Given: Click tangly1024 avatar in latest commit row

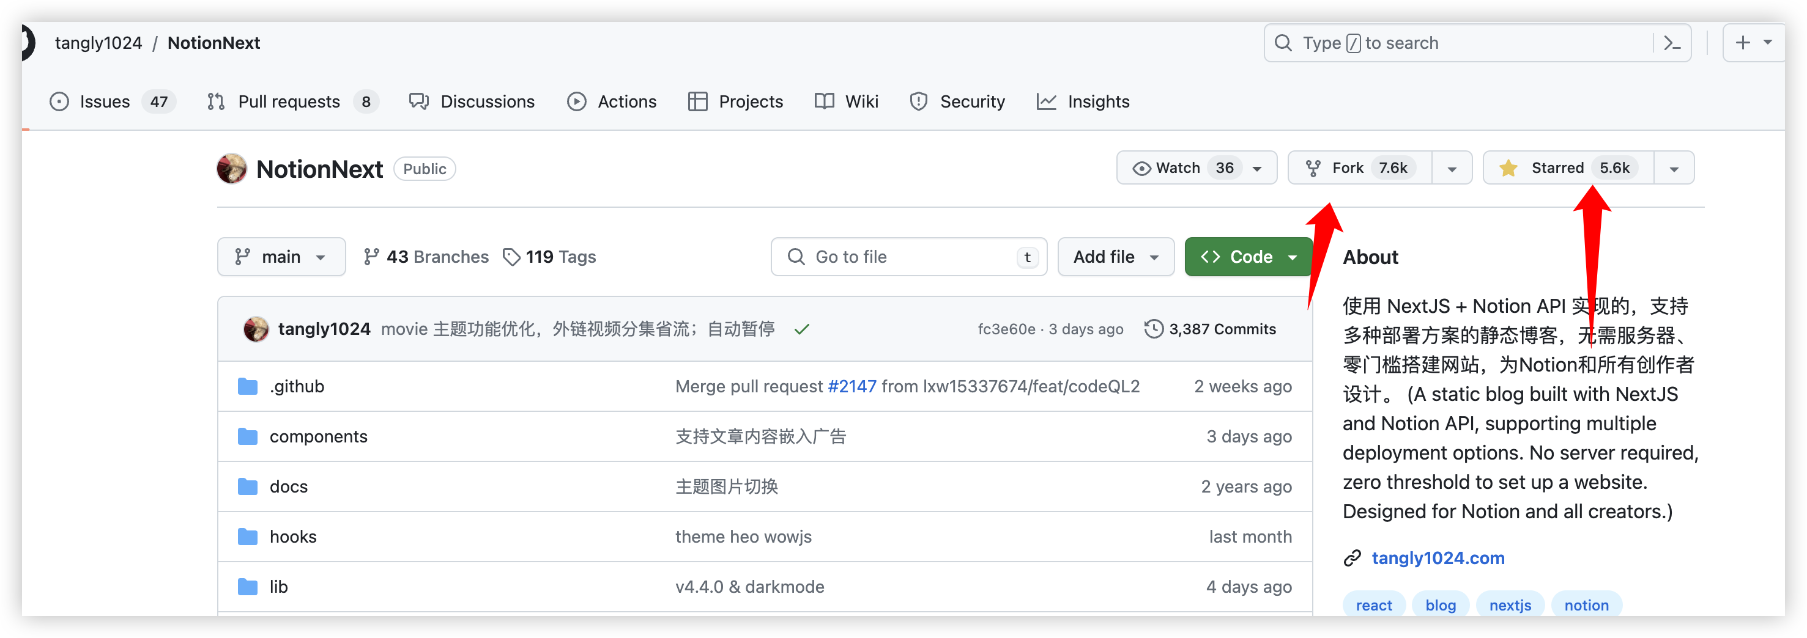Looking at the screenshot, I should 256,329.
